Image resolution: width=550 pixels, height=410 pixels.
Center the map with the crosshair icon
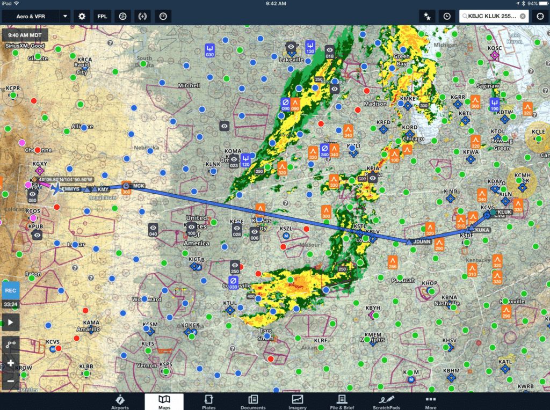[540, 17]
